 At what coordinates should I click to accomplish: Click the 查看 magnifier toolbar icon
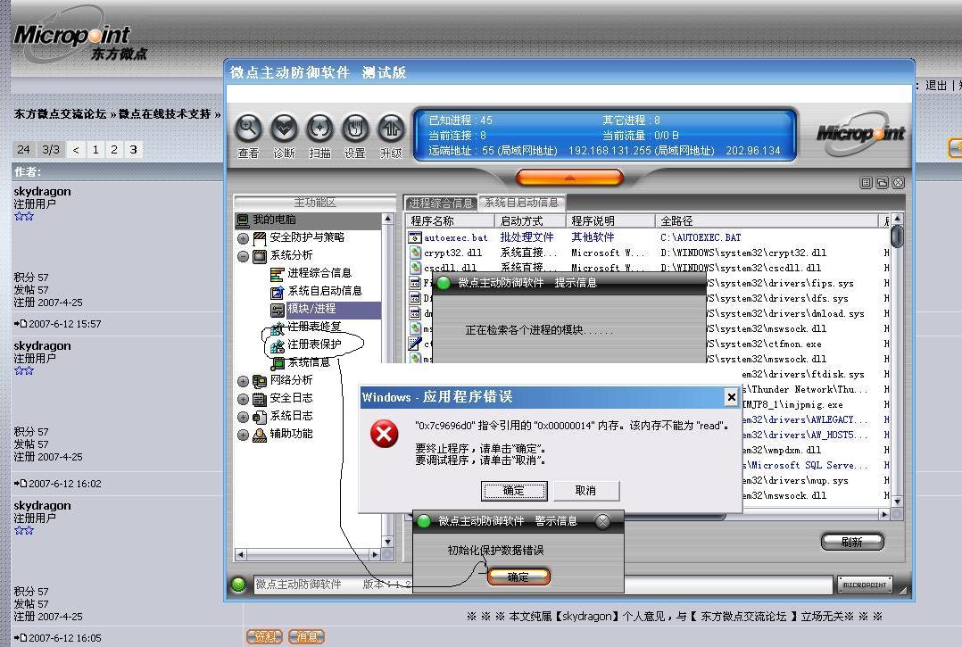248,129
